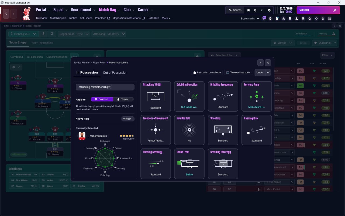
Task: Open the Attacking Width instruction card
Action: click(x=156, y=97)
